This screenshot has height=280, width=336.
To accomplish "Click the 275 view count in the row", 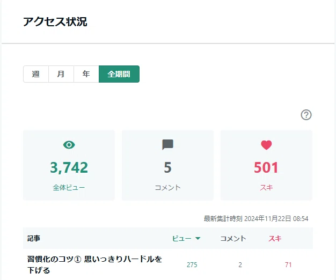I will pyautogui.click(x=192, y=265).
